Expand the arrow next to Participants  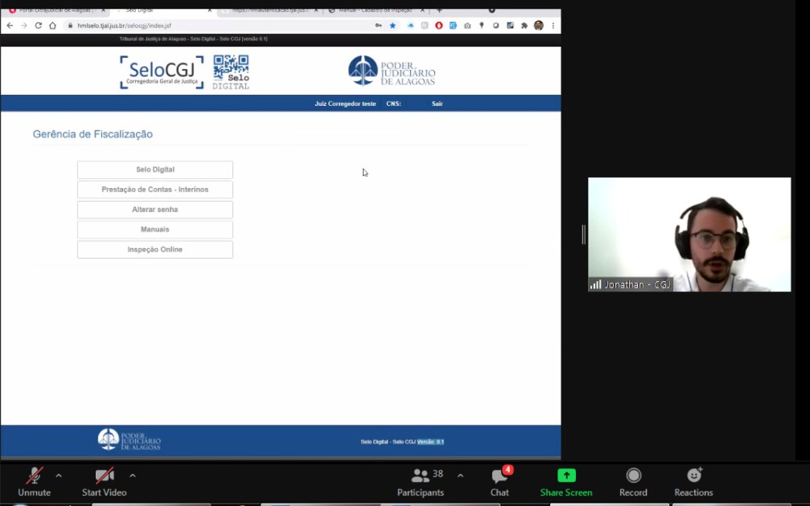point(460,476)
